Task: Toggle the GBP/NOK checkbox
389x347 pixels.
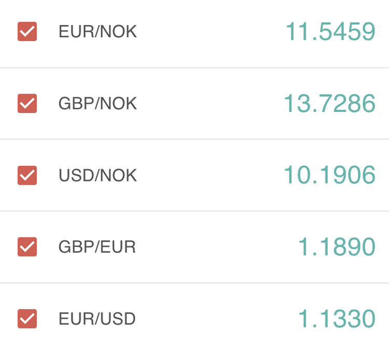Action: point(27,104)
